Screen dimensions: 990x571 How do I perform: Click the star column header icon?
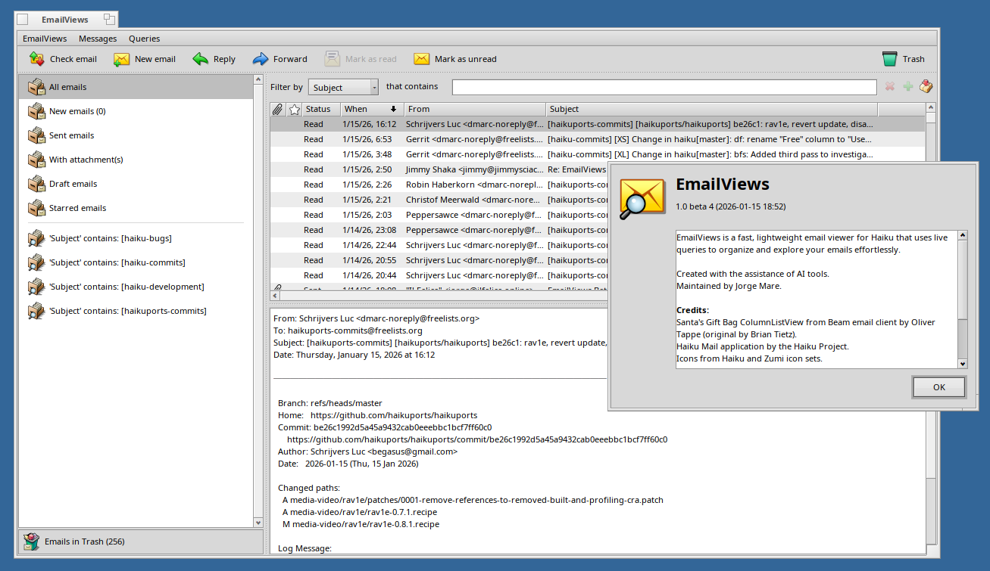(x=295, y=110)
